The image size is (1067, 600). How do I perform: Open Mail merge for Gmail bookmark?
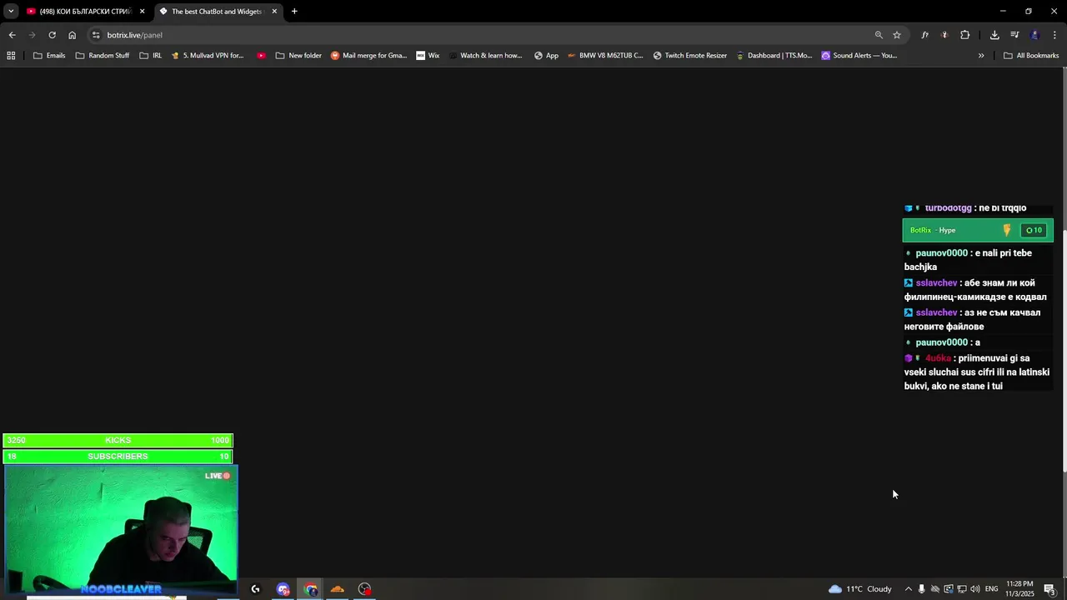coord(368,56)
